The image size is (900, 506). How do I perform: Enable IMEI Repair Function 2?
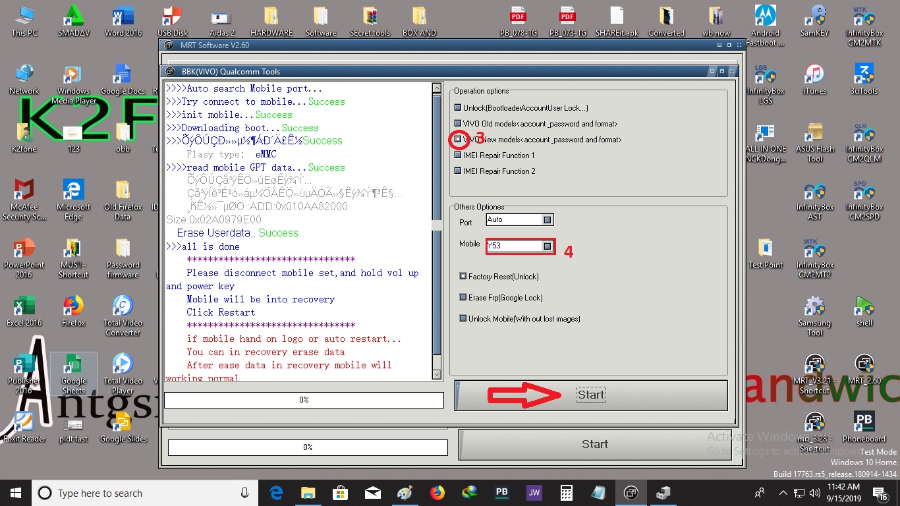click(458, 171)
